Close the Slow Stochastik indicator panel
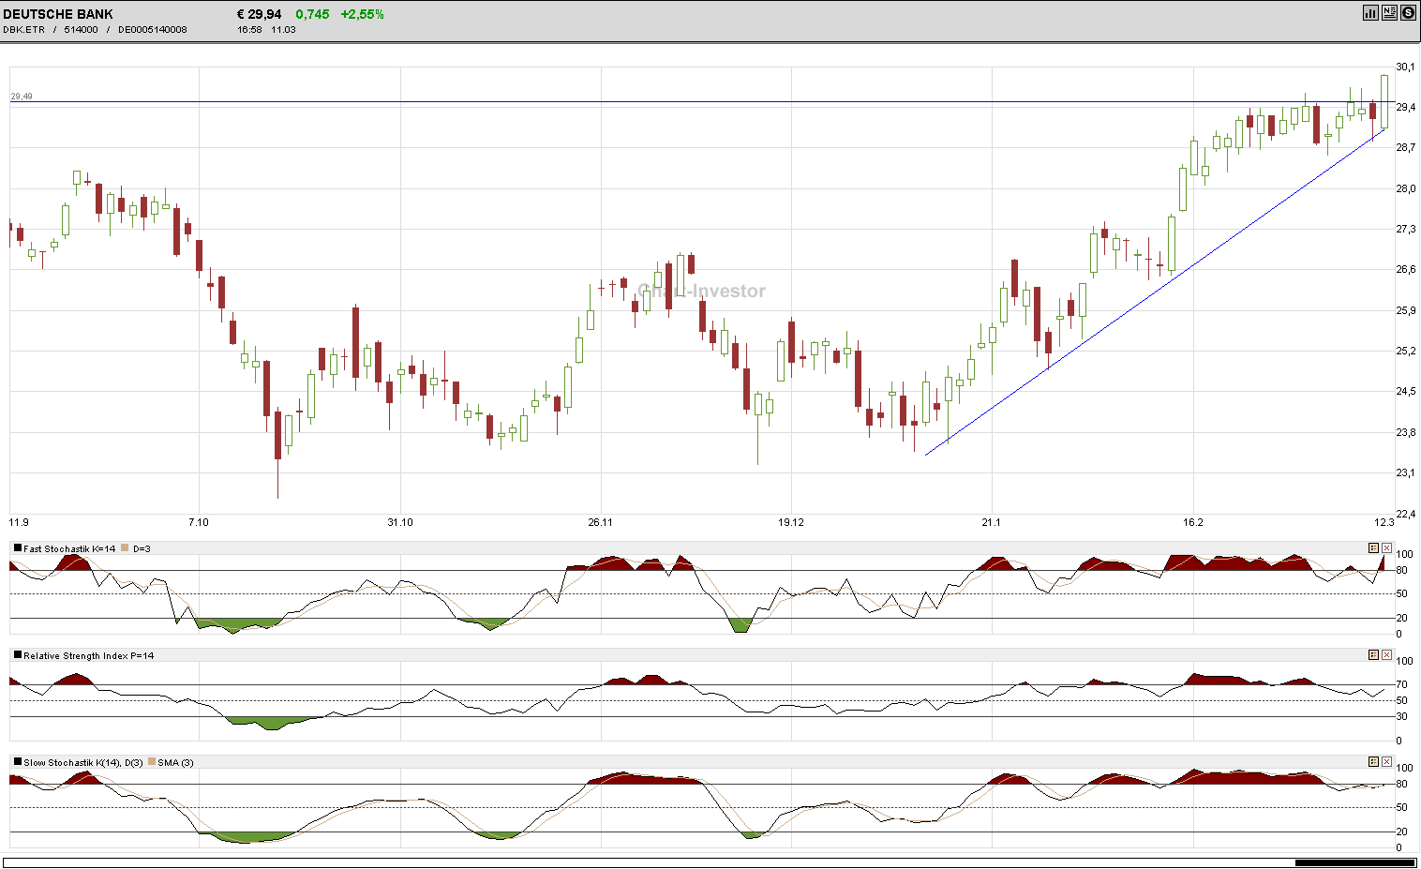This screenshot has height=869, width=1421. [1386, 762]
